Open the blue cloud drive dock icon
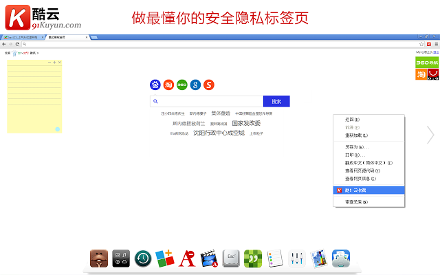 coord(341,258)
